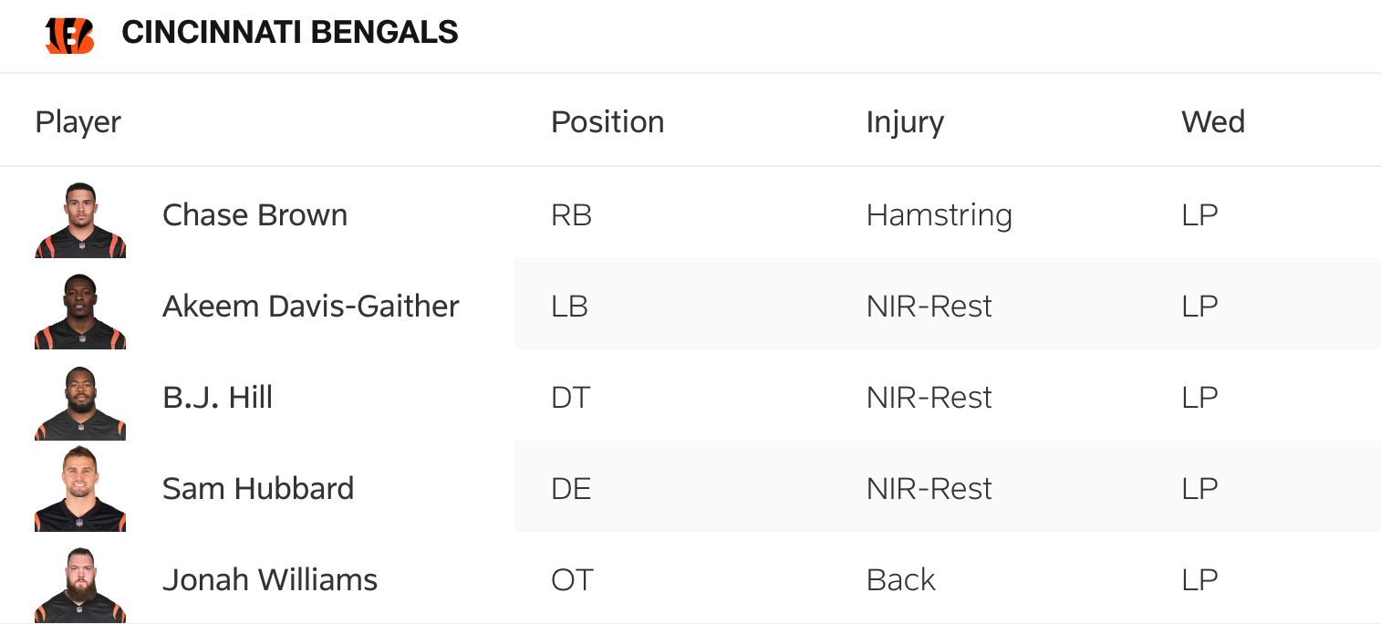Click Sam Hubbard's DE position cell
The image size is (1381, 624).
(571, 489)
